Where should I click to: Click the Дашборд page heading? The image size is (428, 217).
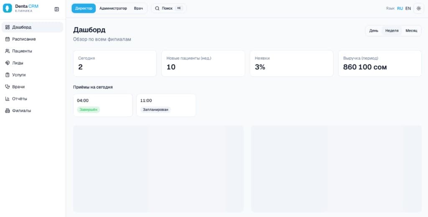pos(89,30)
